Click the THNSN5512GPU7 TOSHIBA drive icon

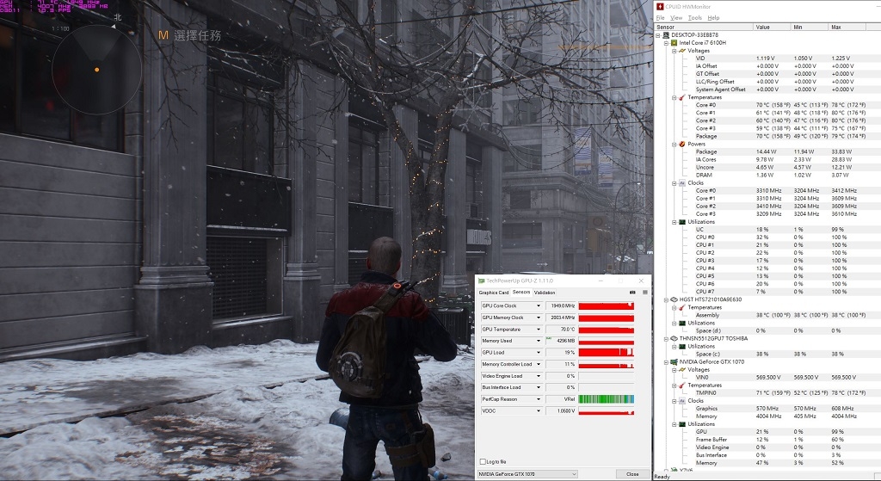click(x=675, y=339)
